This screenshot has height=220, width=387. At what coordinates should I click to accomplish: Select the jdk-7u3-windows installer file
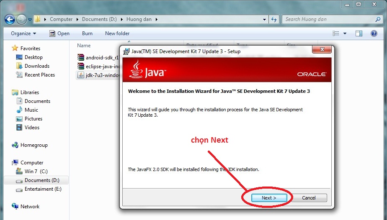[98, 75]
